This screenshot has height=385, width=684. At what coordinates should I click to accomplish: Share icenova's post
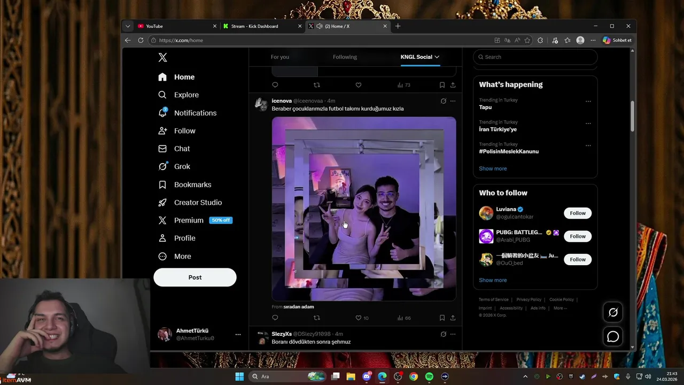(453, 318)
